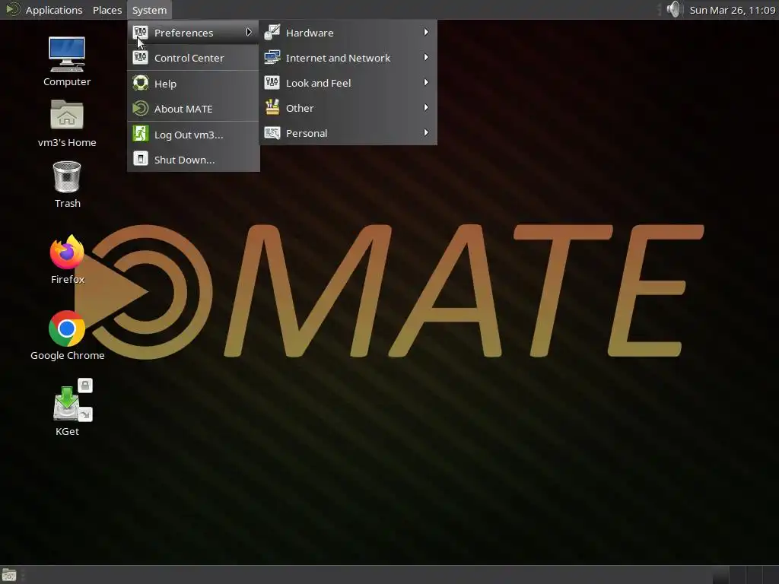This screenshot has width=779, height=584.
Task: Expand the Personal submenu arrow
Action: (x=426, y=132)
